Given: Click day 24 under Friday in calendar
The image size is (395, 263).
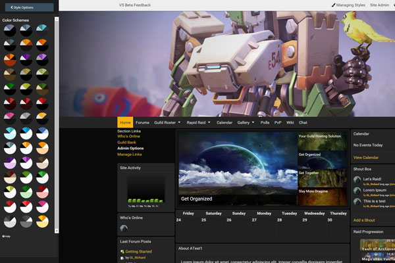Looking at the screenshot, I should pyautogui.click(x=178, y=220).
